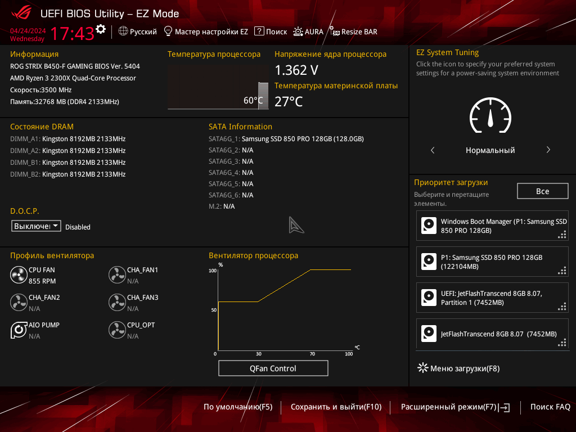The image size is (576, 432).
Task: Click the CPU_OPT fan icon
Action: point(117,330)
